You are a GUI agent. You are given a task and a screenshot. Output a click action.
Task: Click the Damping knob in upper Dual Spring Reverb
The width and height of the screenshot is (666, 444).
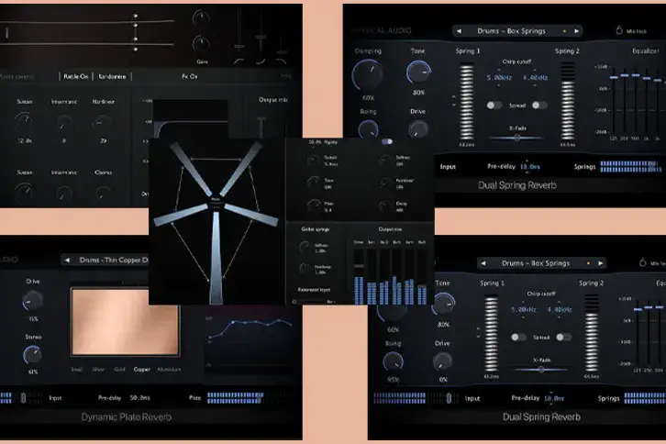[x=368, y=74]
